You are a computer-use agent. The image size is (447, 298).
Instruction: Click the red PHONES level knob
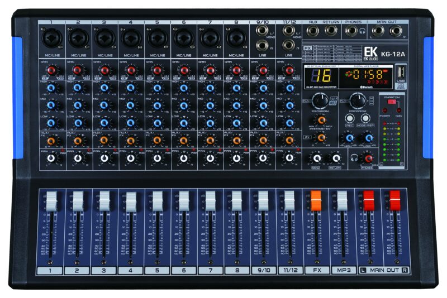(368, 158)
